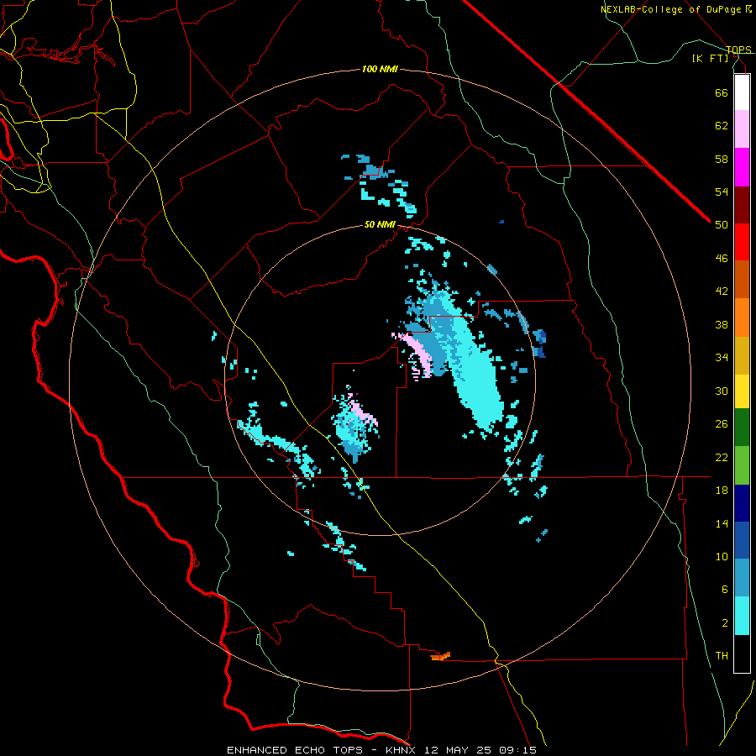
Task: Click the legend value 42
Action: [722, 291]
